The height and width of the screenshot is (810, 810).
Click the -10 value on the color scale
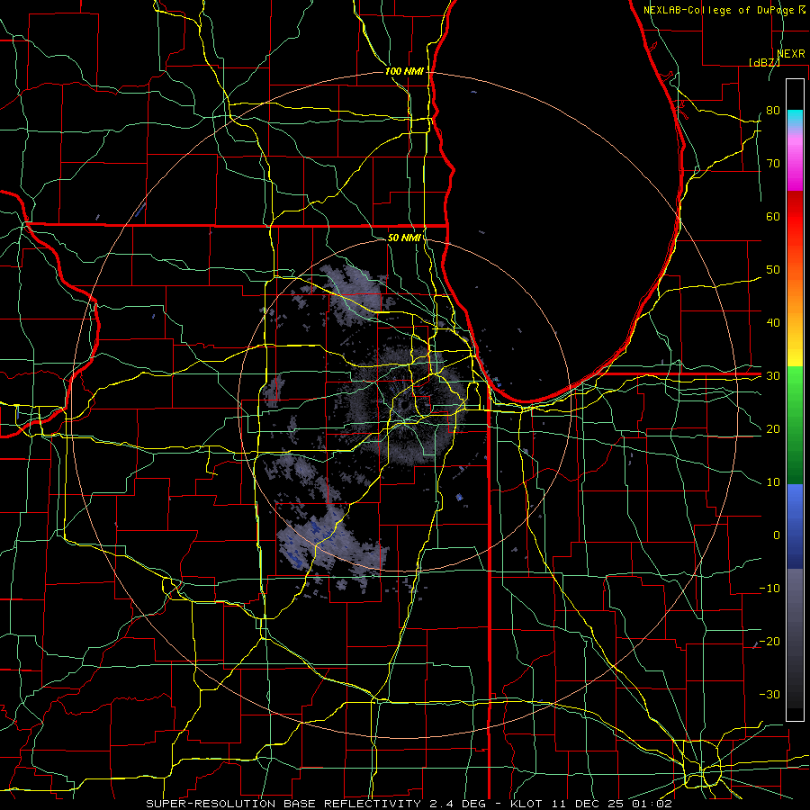[769, 589]
